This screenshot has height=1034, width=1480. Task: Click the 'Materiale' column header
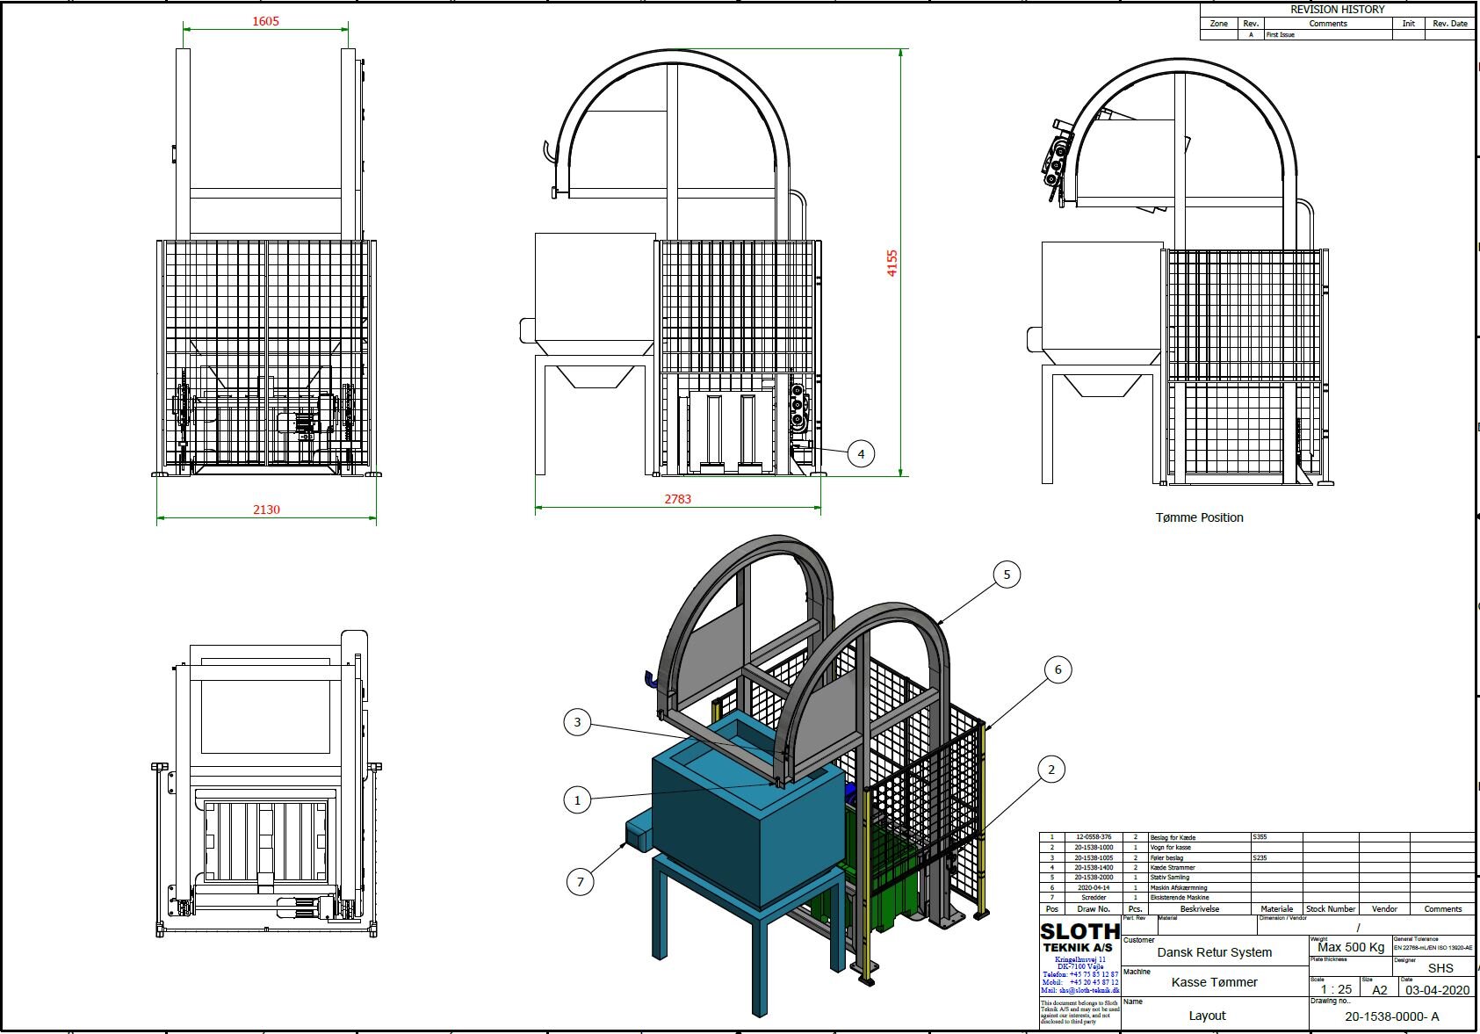pos(1277,909)
